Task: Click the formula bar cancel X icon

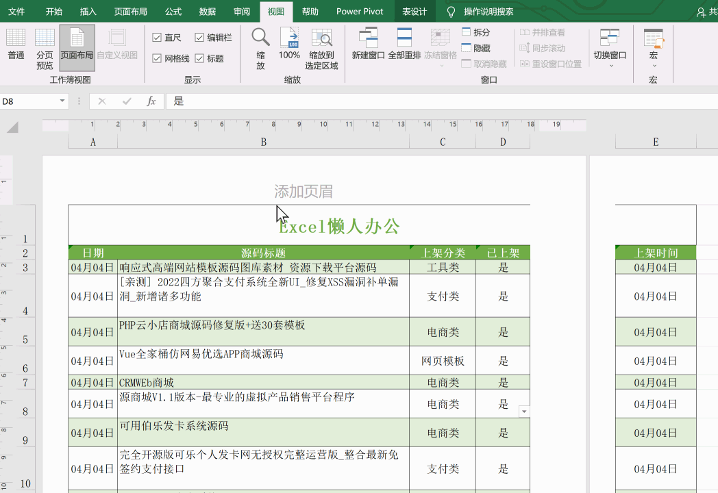Action: 102,101
